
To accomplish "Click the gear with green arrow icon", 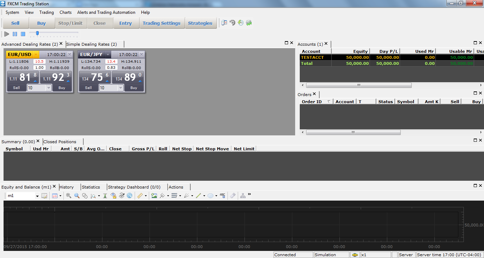I will pos(249,23).
